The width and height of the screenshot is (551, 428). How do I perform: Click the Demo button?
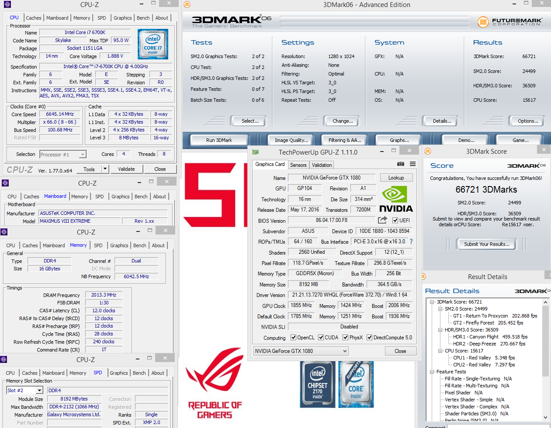[x=466, y=140]
